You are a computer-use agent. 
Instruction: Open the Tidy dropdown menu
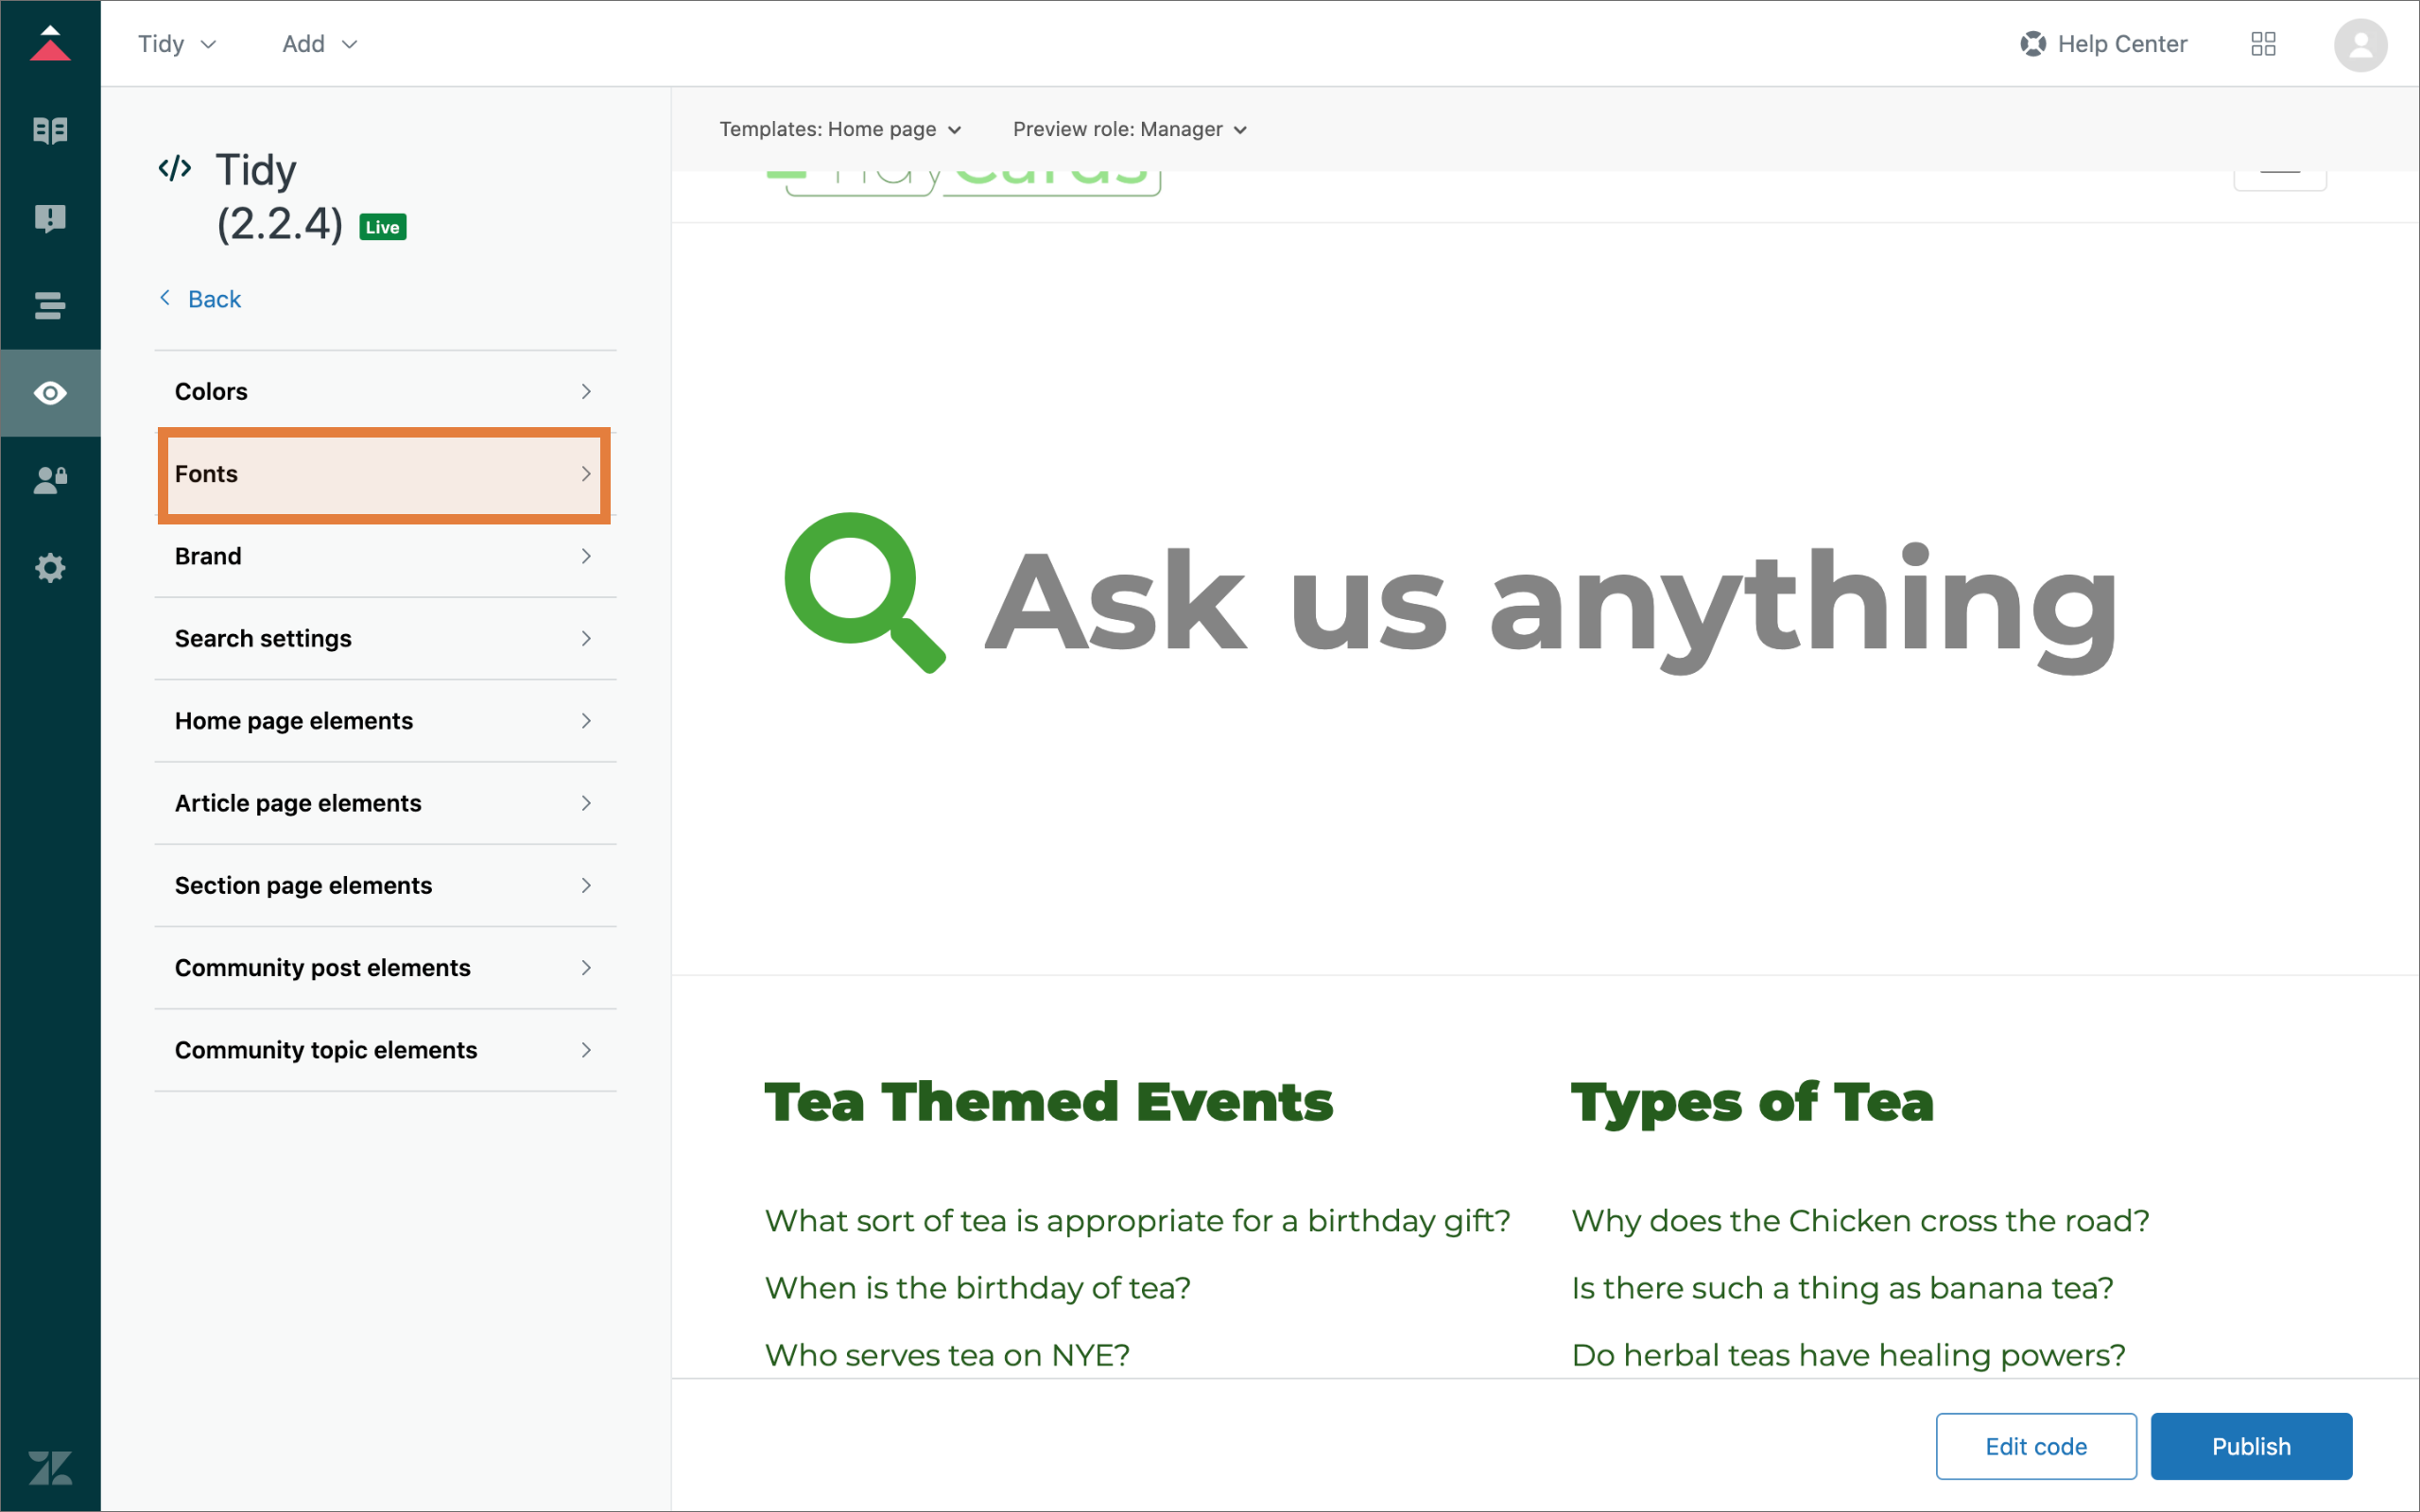177,44
